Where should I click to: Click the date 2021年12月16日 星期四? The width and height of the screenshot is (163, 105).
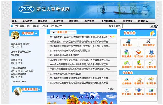(27, 26)
